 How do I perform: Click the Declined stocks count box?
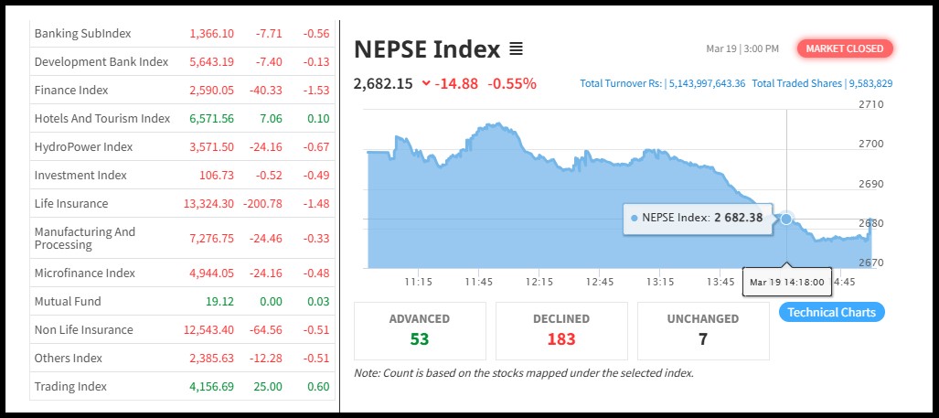tap(561, 330)
